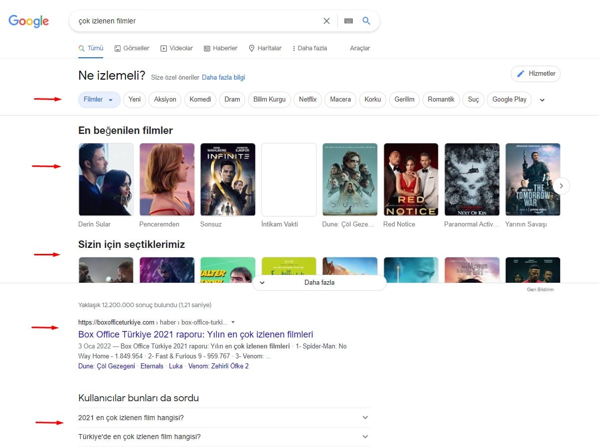The height and width of the screenshot is (448, 599).
Task: Expand question 2021 en çok izlenen film
Action: click(224, 418)
